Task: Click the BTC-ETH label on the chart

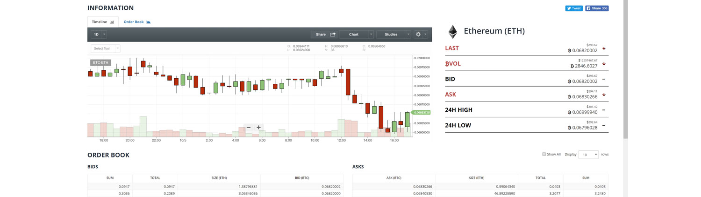Action: (x=100, y=62)
